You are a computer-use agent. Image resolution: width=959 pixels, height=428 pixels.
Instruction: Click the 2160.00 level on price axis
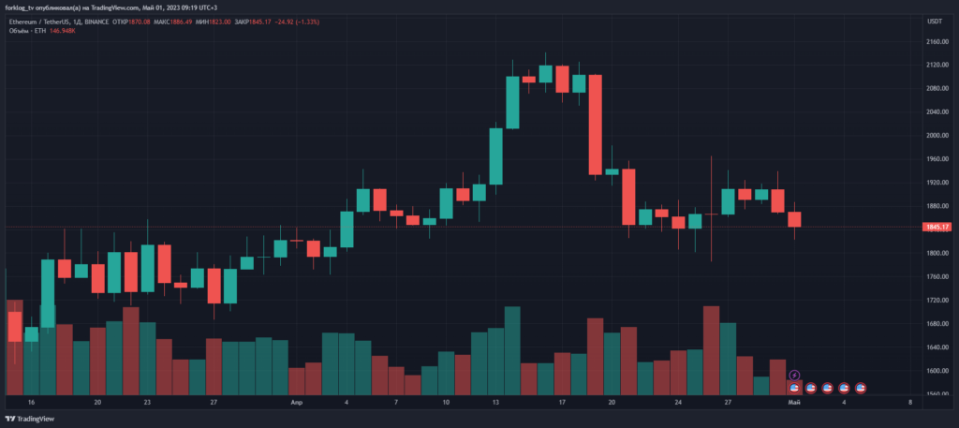tap(936, 42)
